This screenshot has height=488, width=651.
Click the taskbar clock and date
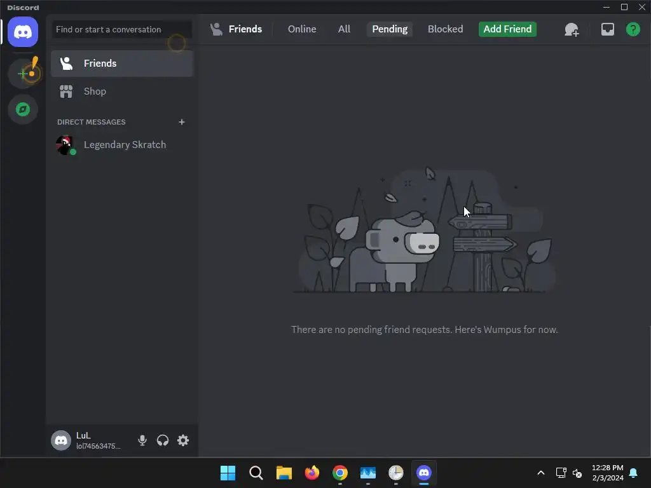[x=607, y=473]
